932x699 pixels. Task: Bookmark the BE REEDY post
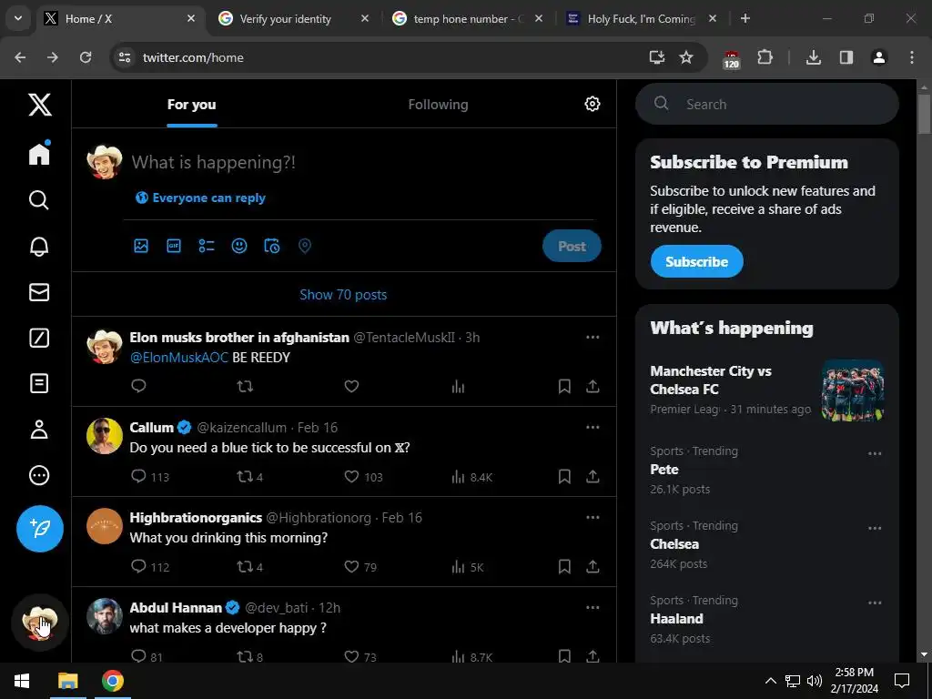pos(564,386)
